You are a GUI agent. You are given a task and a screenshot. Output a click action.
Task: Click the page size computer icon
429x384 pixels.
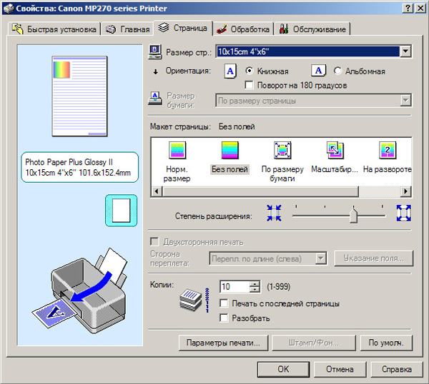point(155,52)
